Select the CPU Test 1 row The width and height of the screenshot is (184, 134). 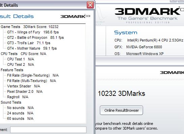coord(21,59)
